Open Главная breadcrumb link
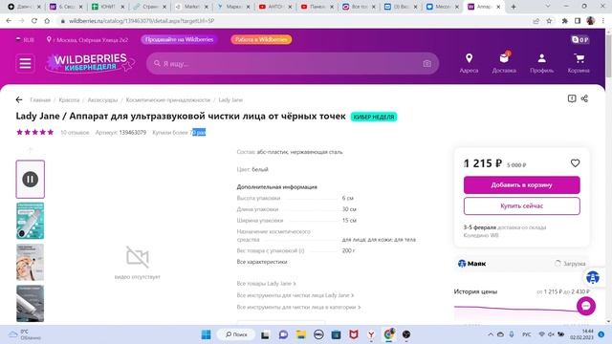Viewport: 612px width, 344px height. pos(40,99)
